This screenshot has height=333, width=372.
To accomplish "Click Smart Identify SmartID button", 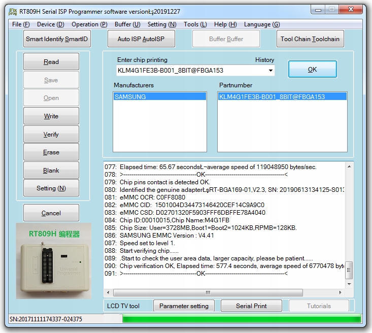I will pos(57,39).
